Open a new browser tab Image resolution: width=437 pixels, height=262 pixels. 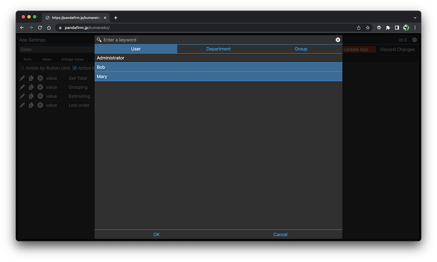(116, 18)
